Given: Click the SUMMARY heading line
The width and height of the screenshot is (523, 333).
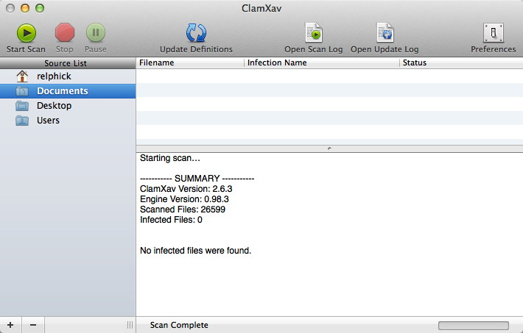Looking at the screenshot, I should [x=197, y=179].
